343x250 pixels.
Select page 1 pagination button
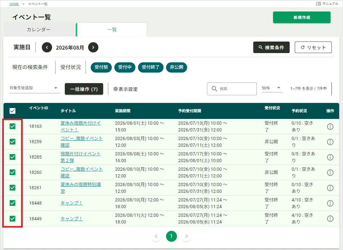pyautogui.click(x=171, y=236)
